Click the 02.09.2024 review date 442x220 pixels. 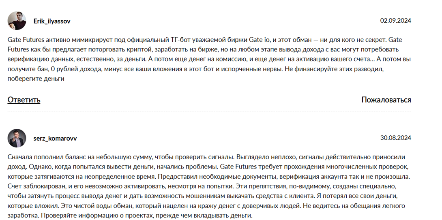coord(395,20)
